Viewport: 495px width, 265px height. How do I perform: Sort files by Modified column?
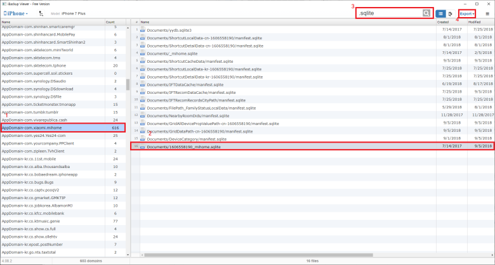479,22
